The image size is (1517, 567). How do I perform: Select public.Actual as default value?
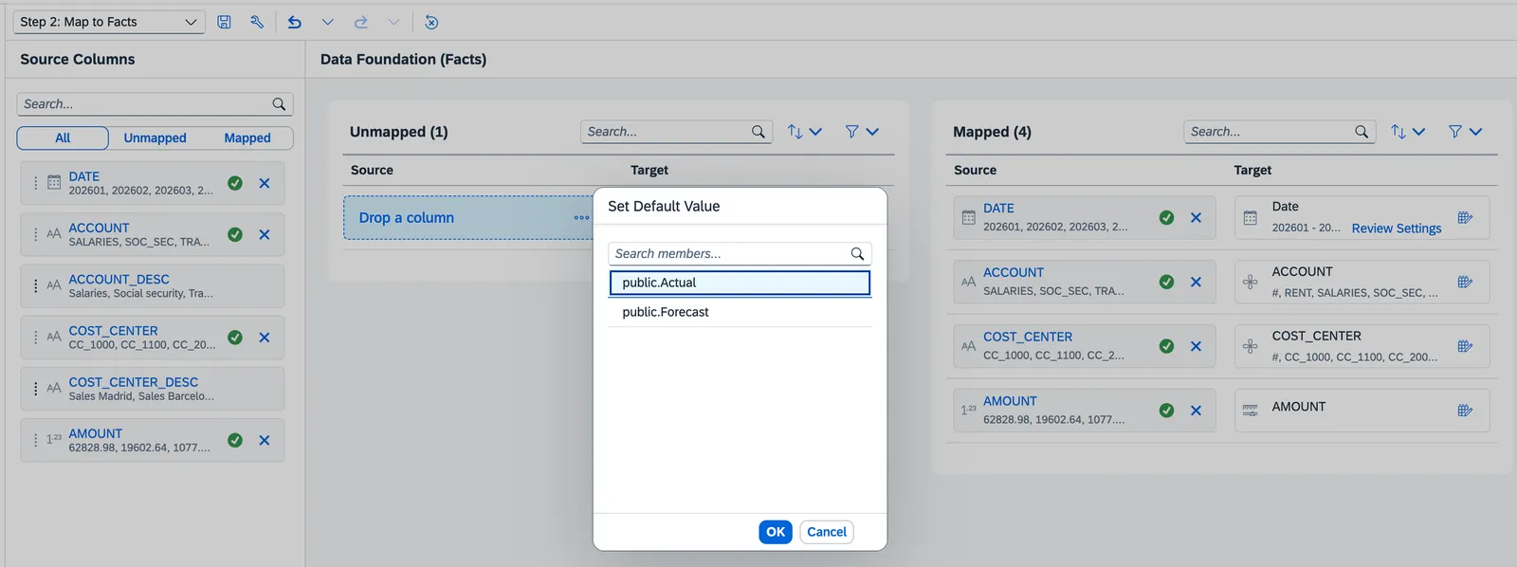coord(740,283)
